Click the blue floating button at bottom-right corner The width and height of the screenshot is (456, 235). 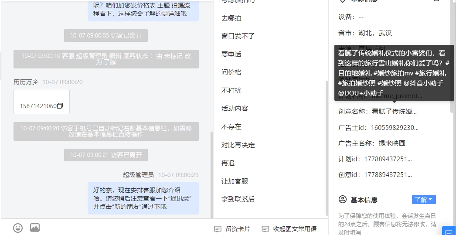449,231
